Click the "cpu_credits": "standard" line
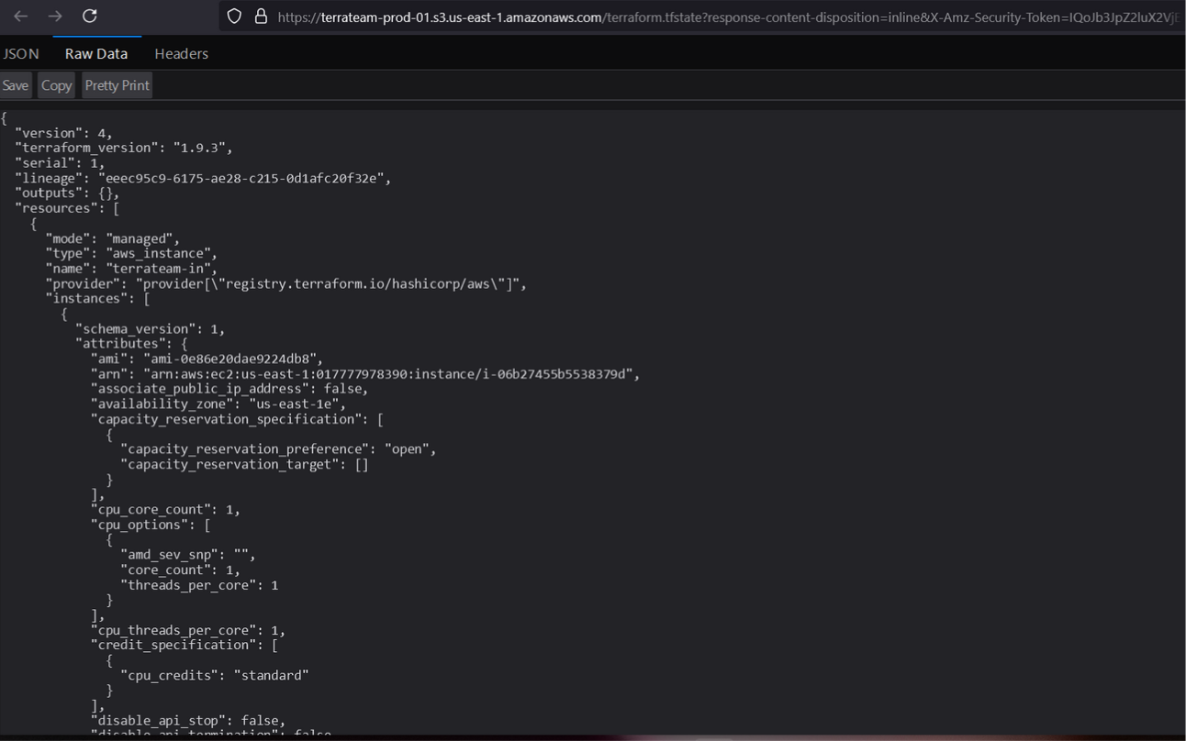Viewport: 1186px width, 741px height. pyautogui.click(x=215, y=675)
